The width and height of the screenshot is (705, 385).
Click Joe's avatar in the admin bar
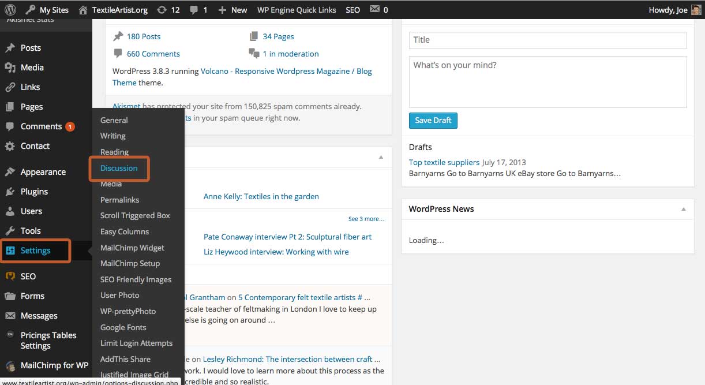[696, 10]
